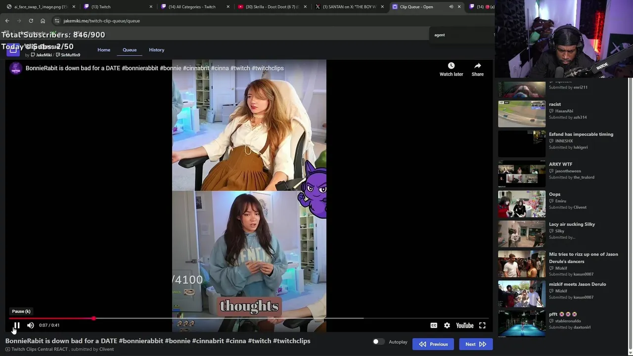Click the browser home icon

click(43, 21)
